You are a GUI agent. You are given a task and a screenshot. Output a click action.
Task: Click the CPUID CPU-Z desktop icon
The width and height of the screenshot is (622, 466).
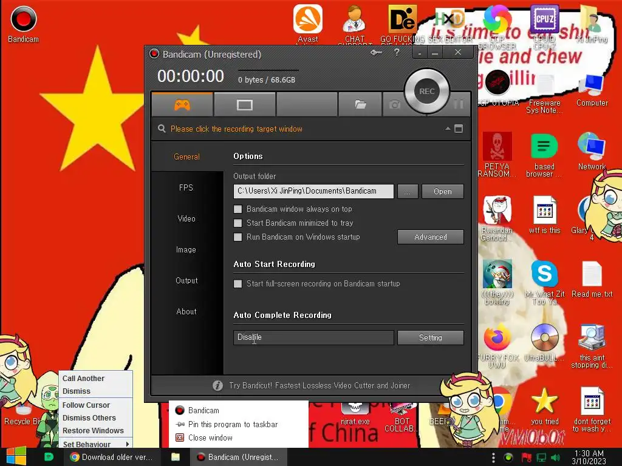tap(544, 24)
